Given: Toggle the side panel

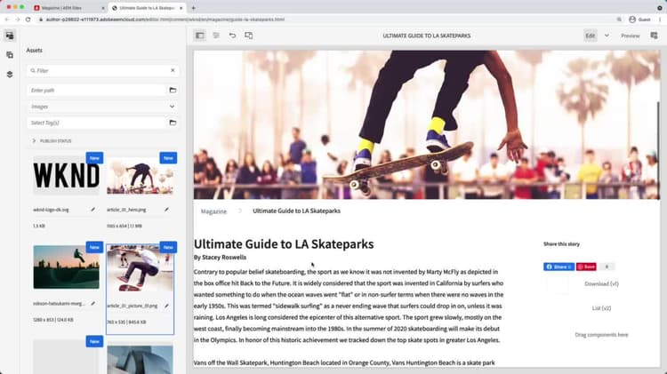Looking at the screenshot, I should pos(199,36).
